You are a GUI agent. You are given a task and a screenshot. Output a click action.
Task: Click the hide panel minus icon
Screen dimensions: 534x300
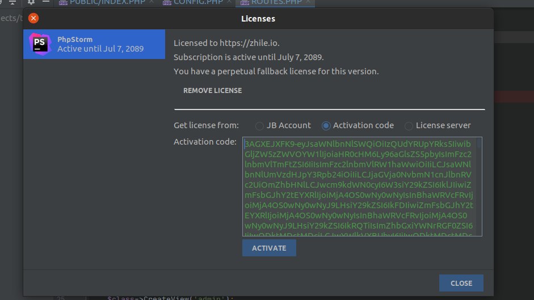[46, 2]
